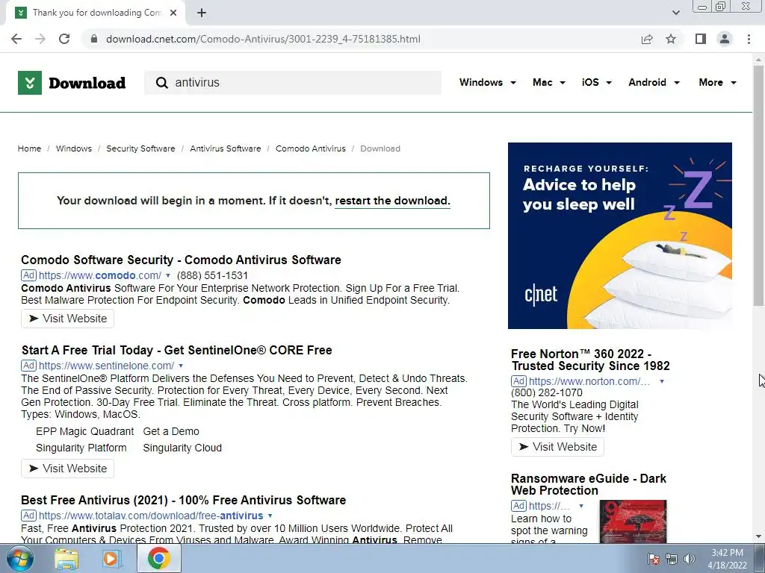Viewport: 765px width, 573px height.
Task: Expand the iOS menu
Action: coord(596,82)
